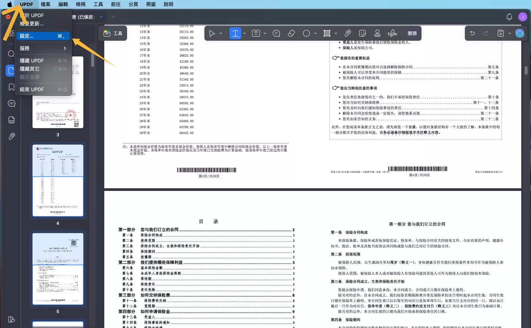Select page 5 thumbnail
Image resolution: width=531 pixels, height=328 pixels.
(58, 269)
